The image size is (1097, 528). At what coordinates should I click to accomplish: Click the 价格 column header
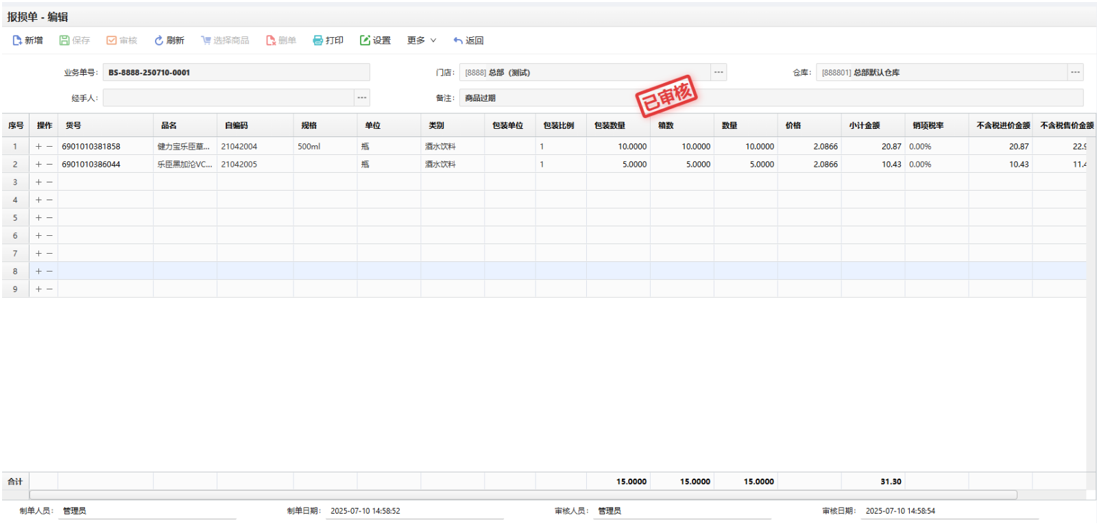[810, 125]
